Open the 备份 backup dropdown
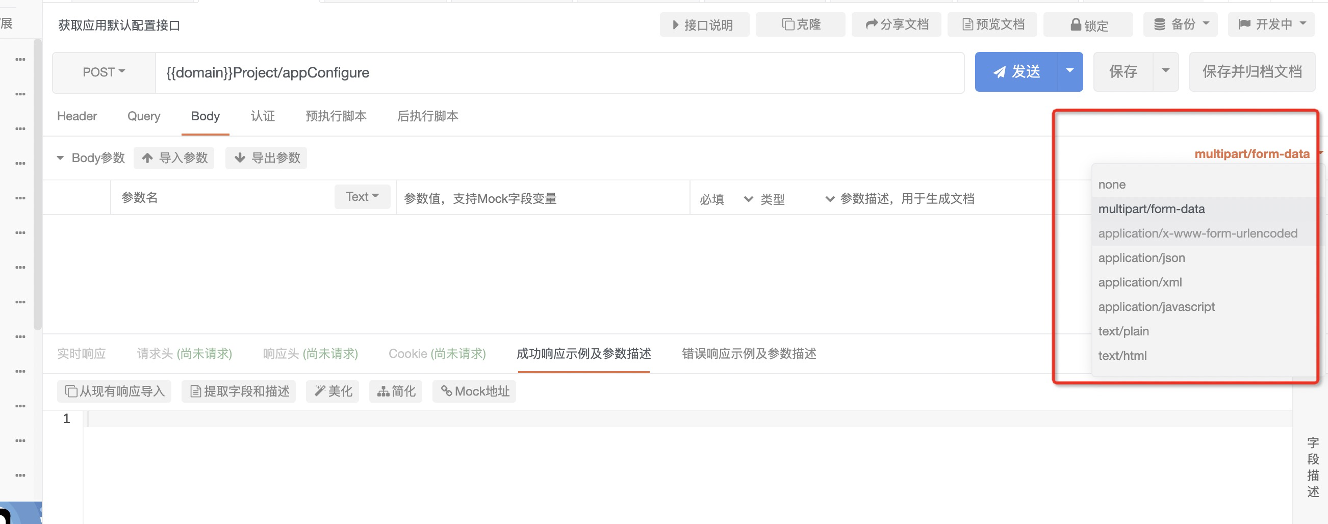Image resolution: width=1328 pixels, height=524 pixels. [1181, 25]
